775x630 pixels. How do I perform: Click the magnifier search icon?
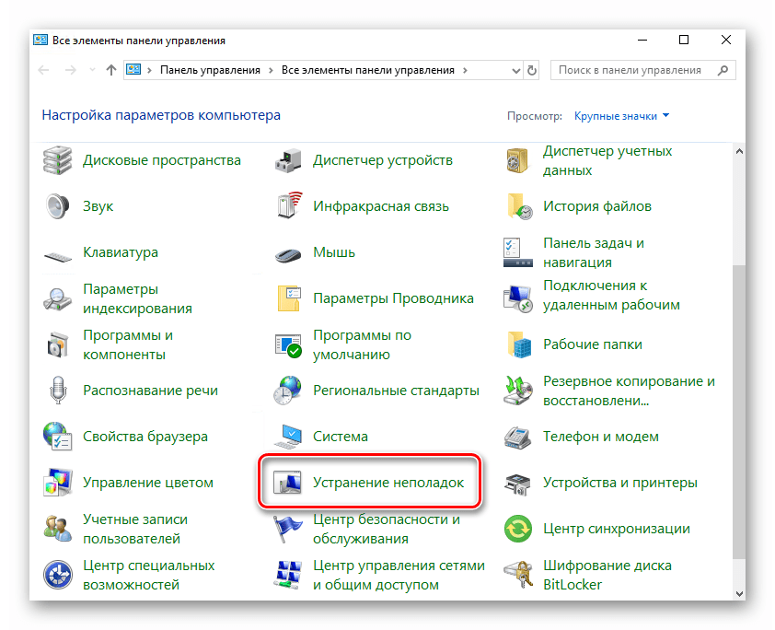(723, 70)
